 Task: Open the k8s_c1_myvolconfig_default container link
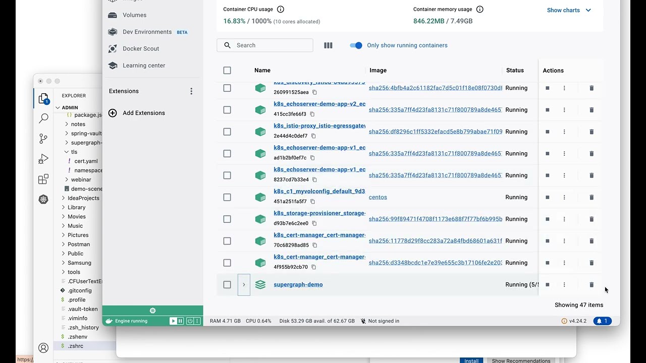point(319,192)
